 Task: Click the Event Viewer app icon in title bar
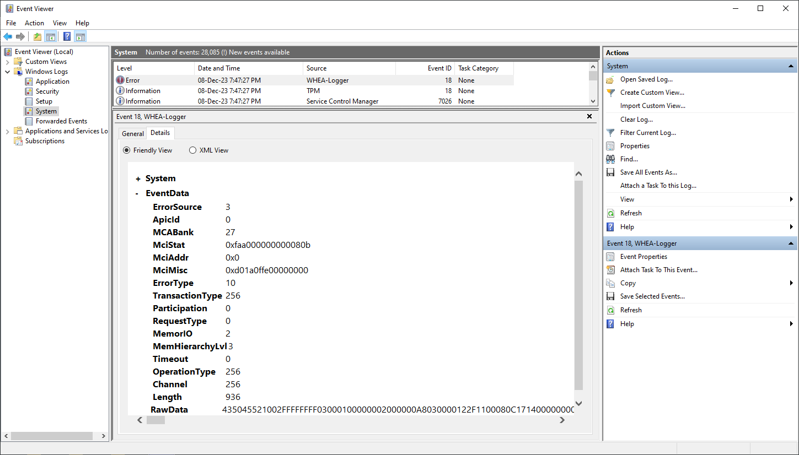[x=9, y=8]
